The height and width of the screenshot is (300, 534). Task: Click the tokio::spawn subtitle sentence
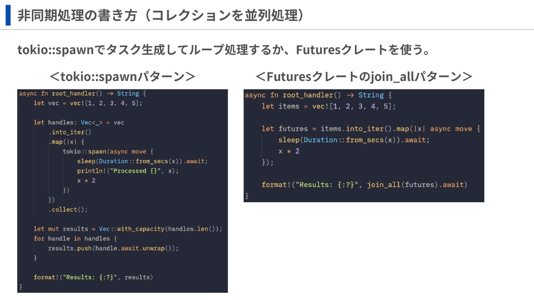224,50
